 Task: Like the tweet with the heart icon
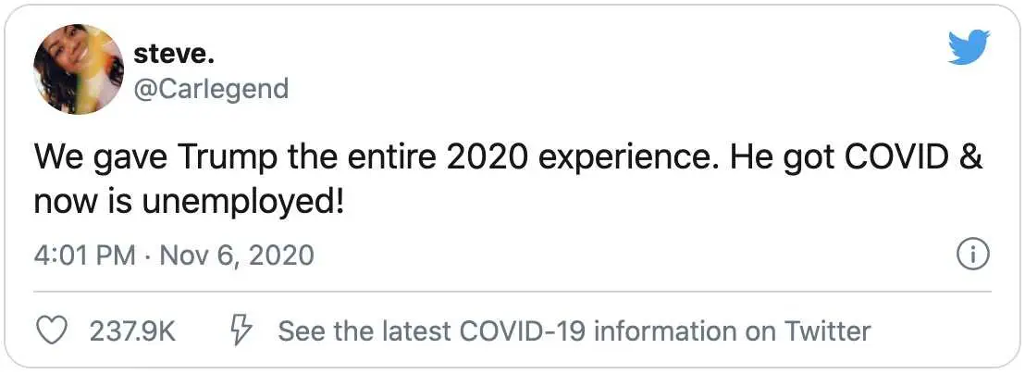51,331
